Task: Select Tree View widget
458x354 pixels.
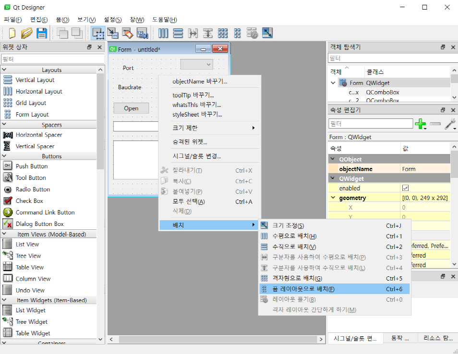Action: click(x=28, y=256)
